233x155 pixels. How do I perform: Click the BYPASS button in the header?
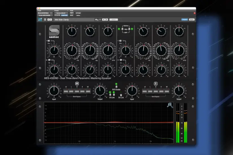[x=78, y=13]
